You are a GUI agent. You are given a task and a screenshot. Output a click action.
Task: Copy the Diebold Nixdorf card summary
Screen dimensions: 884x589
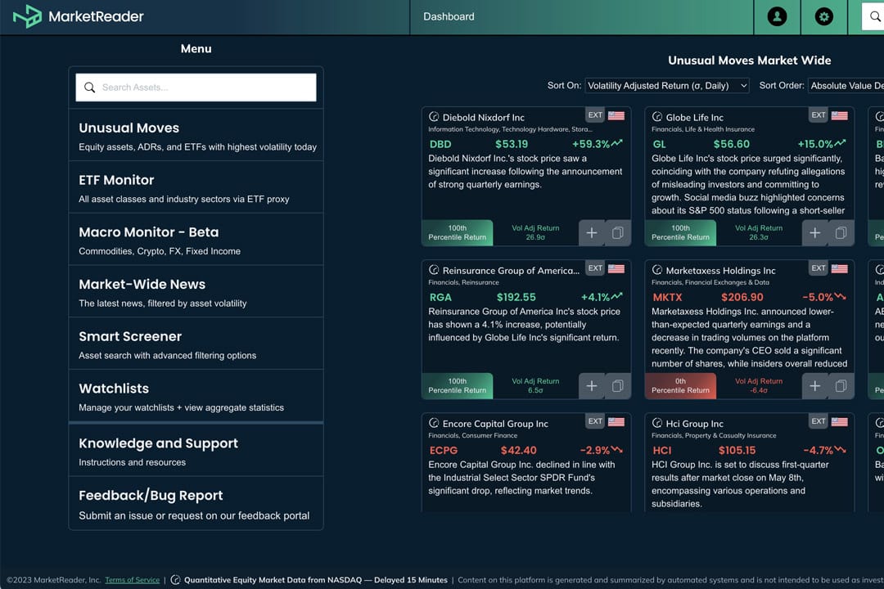point(618,233)
